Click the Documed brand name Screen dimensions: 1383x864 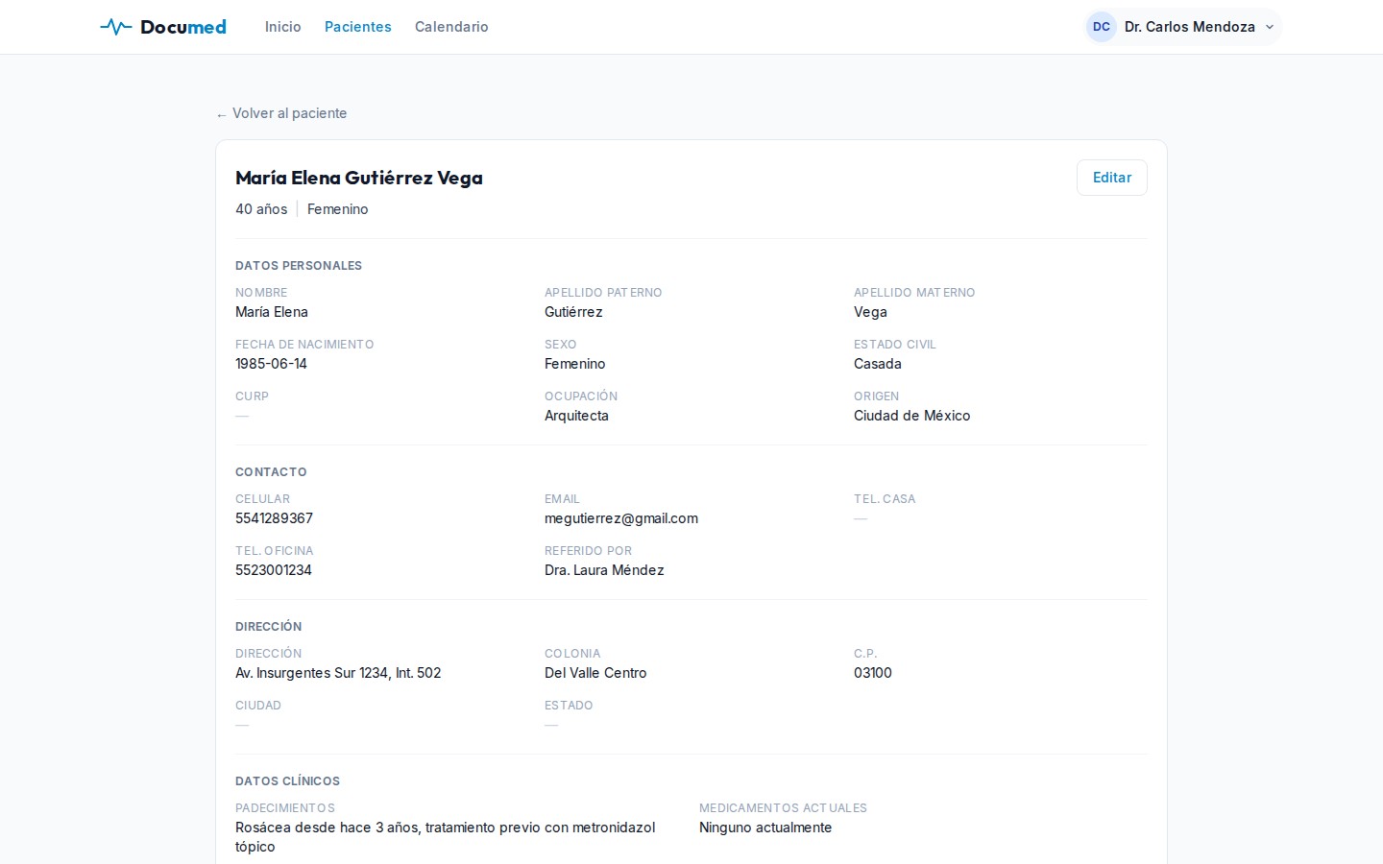pyautogui.click(x=183, y=27)
